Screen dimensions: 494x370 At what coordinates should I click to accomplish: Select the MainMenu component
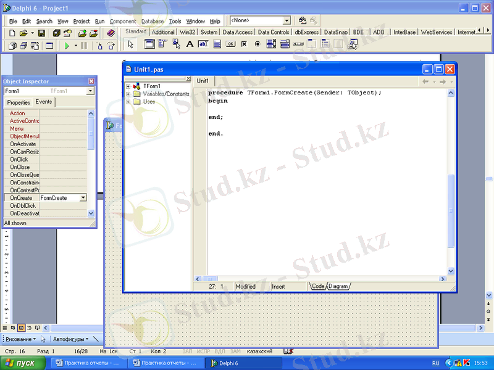pyautogui.click(x=162, y=44)
